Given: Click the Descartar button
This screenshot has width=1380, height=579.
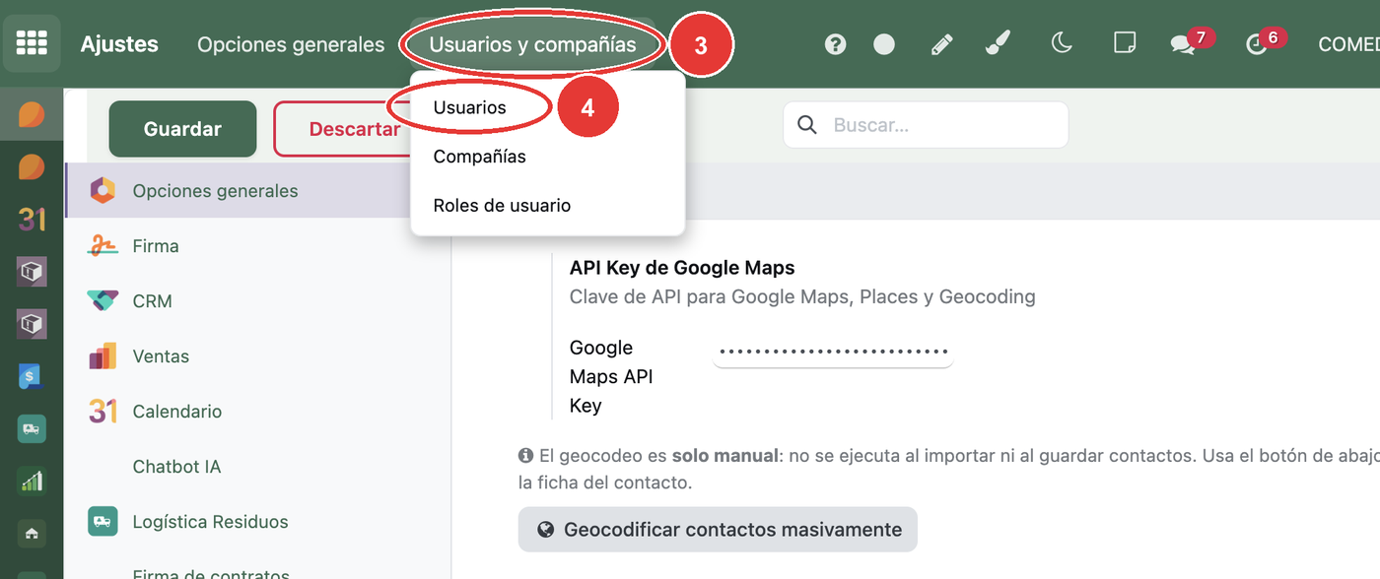Looking at the screenshot, I should point(354,129).
